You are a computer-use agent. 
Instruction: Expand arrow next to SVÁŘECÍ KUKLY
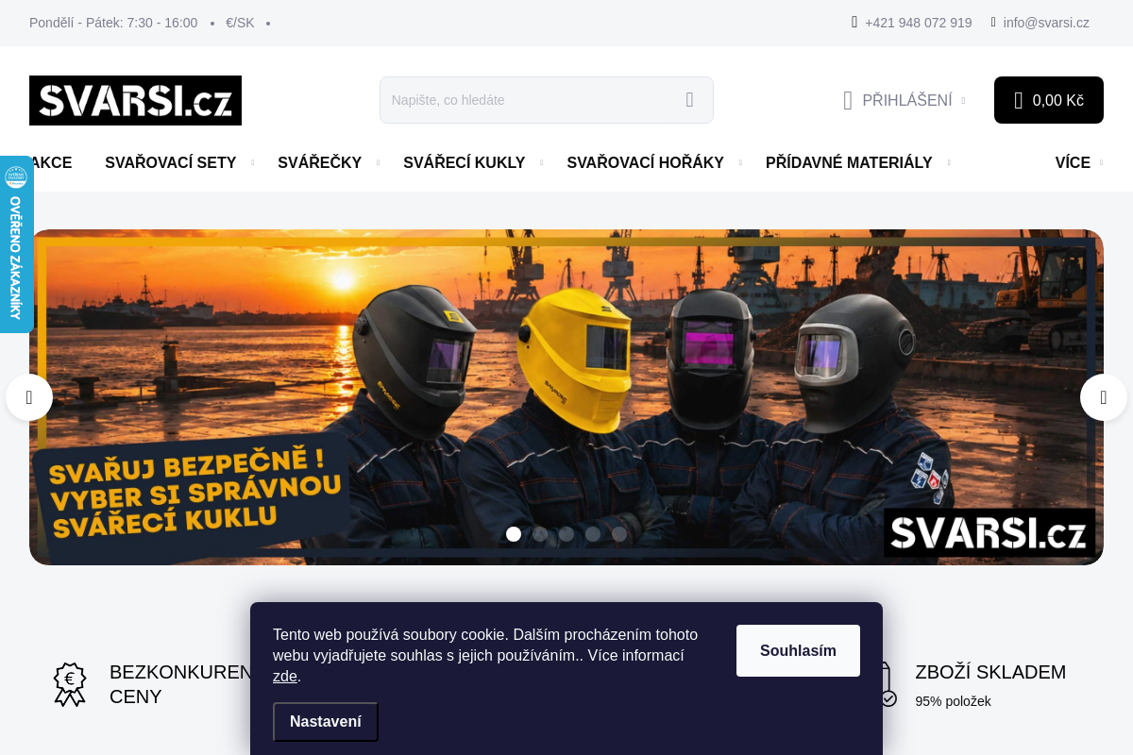(542, 162)
